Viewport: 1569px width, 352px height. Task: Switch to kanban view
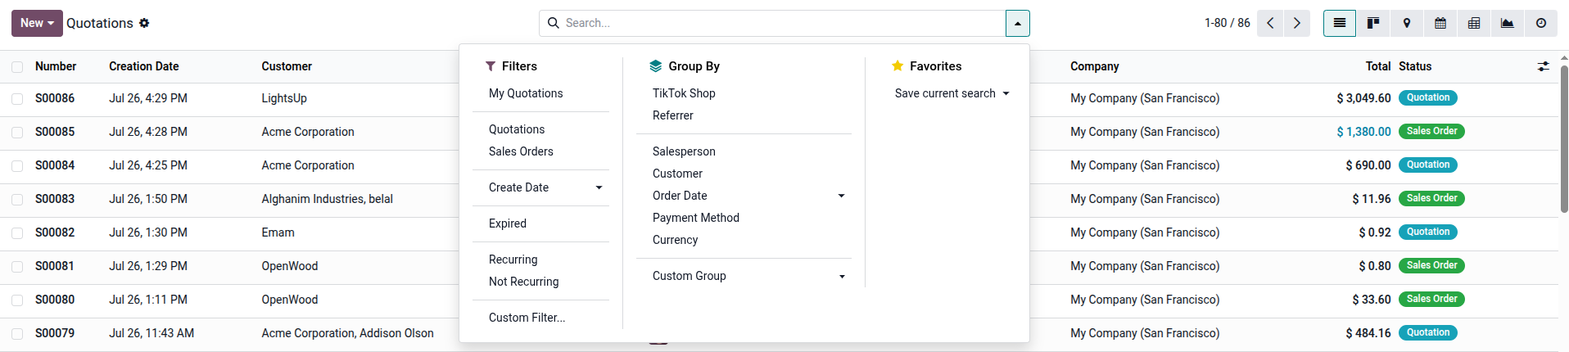[1373, 23]
